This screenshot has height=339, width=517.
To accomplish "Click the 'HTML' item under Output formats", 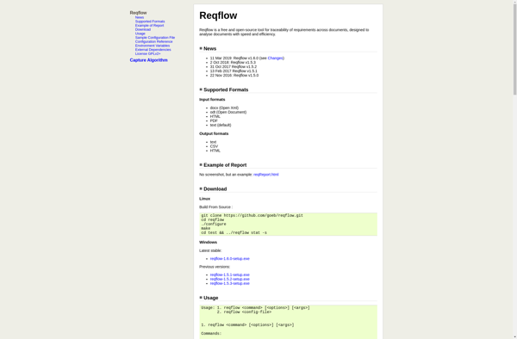I will (x=215, y=151).
